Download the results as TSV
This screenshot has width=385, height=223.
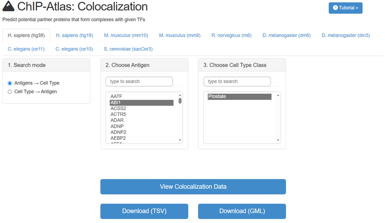pyautogui.click(x=144, y=211)
